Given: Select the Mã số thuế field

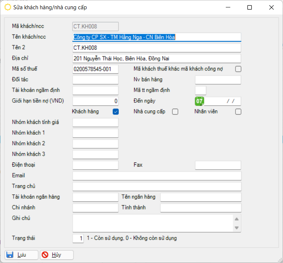Looking at the screenshot, I should pos(95,69).
